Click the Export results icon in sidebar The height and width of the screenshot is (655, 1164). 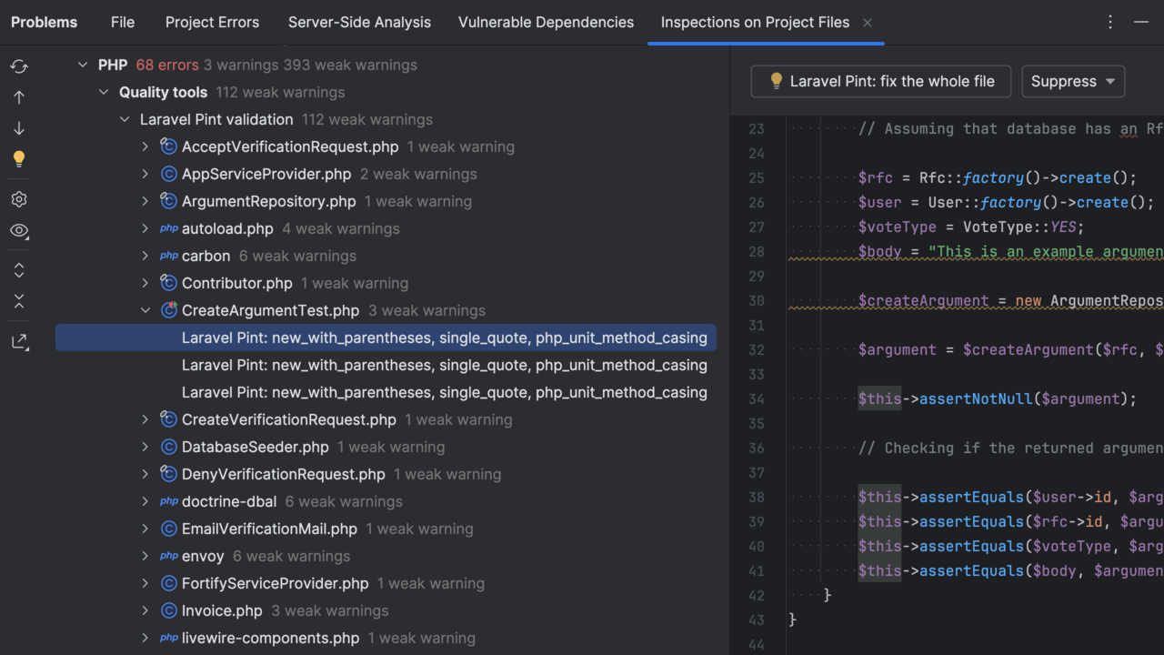(19, 342)
